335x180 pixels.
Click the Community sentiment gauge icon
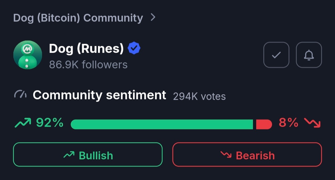point(20,95)
